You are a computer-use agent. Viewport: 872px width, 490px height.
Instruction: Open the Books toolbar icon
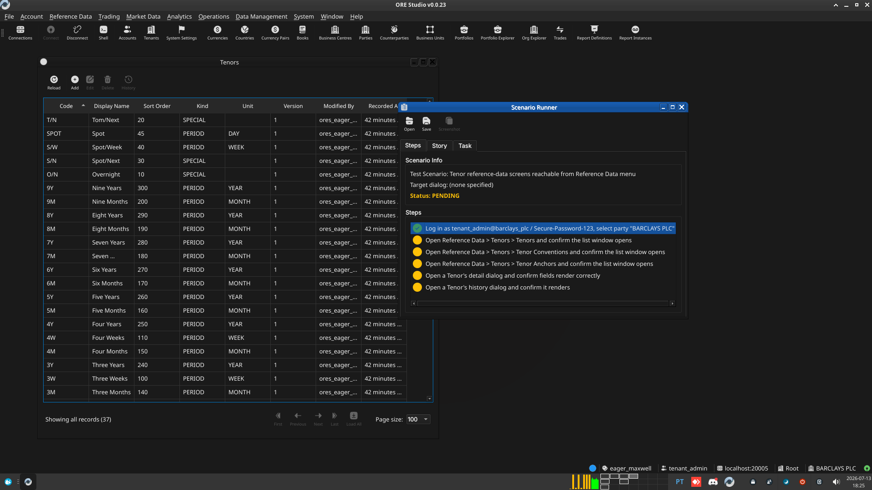click(302, 32)
